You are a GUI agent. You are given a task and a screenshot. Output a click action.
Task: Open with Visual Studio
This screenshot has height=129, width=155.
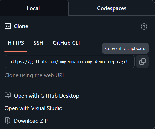coord(33,108)
